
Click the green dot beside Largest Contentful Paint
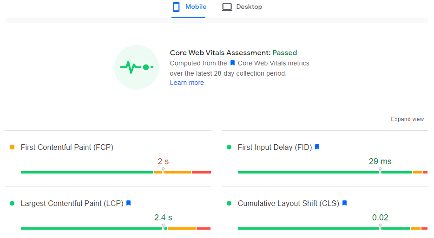point(12,203)
